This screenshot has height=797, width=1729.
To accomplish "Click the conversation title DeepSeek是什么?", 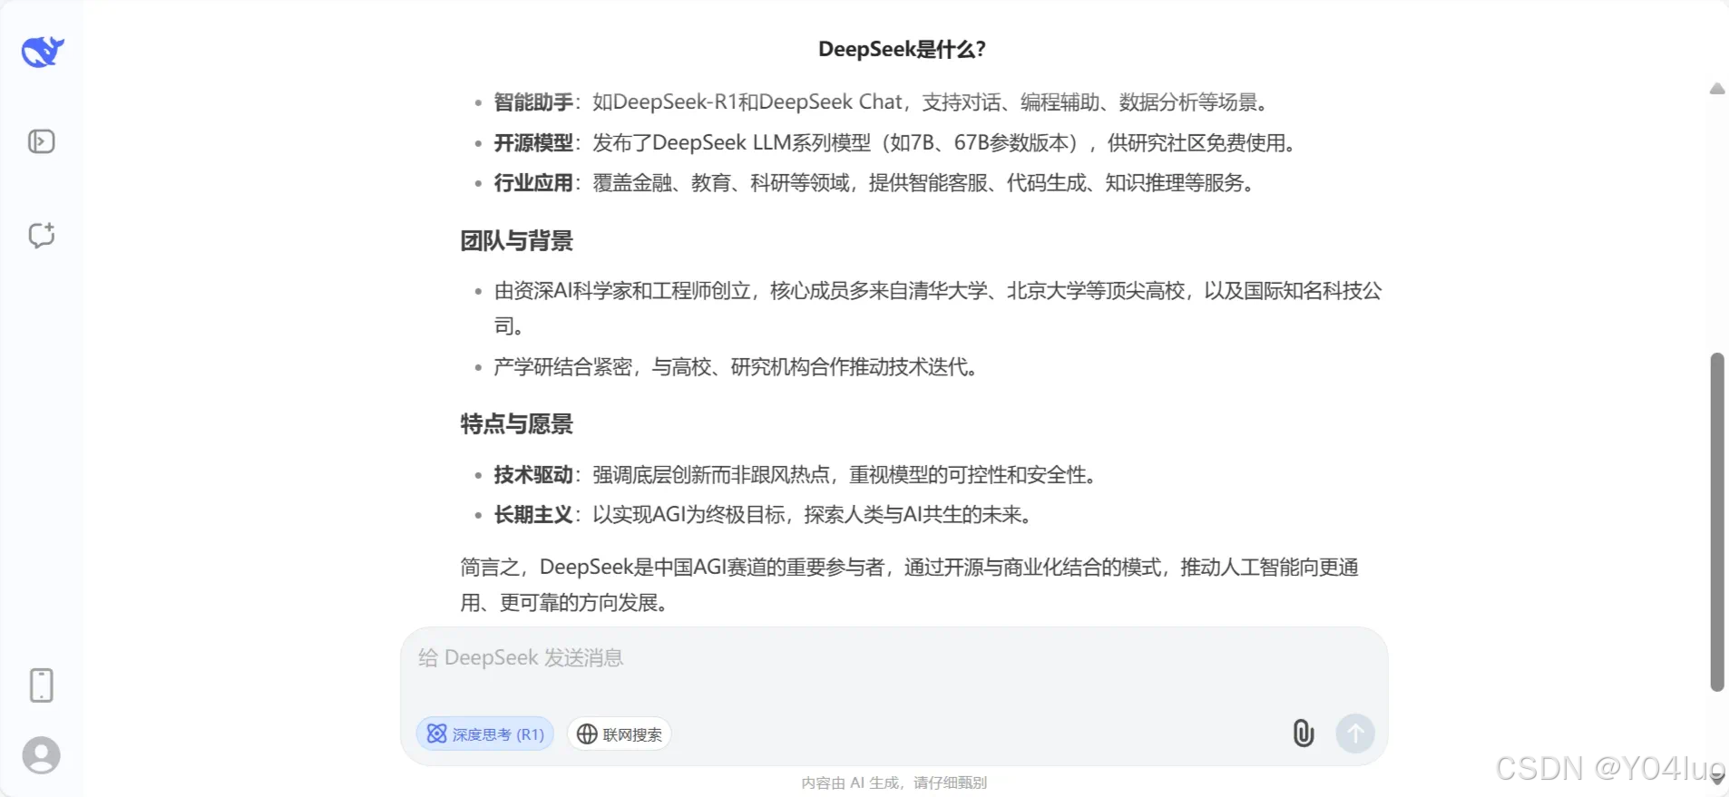I will [x=902, y=49].
